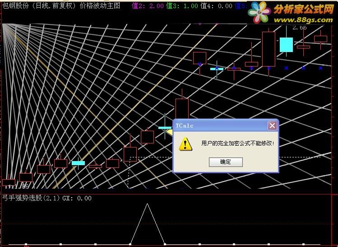The width and height of the screenshot is (338, 247).
Task: Click the 确定 button in TCalc dialog
Action: tap(226, 162)
